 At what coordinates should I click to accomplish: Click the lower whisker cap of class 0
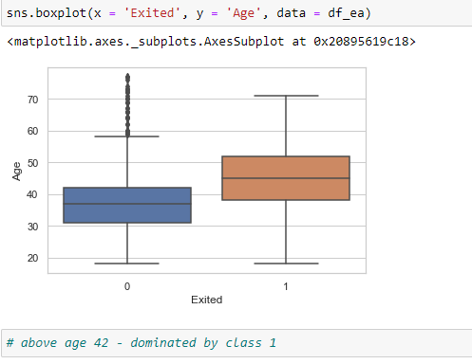[x=127, y=264]
